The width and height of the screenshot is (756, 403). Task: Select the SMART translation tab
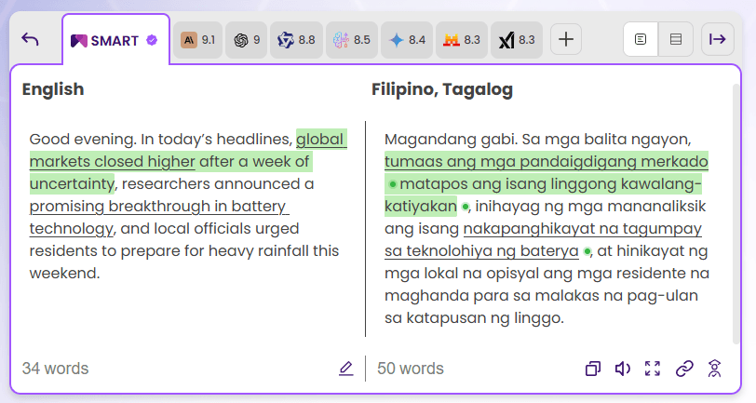[115, 41]
